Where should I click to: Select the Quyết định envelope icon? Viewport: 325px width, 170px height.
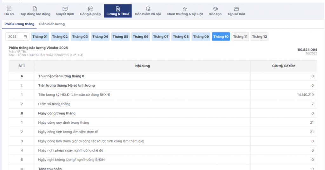65,9
